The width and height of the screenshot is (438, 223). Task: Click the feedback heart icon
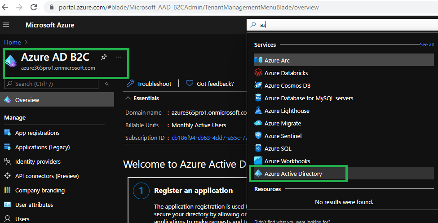pos(190,83)
